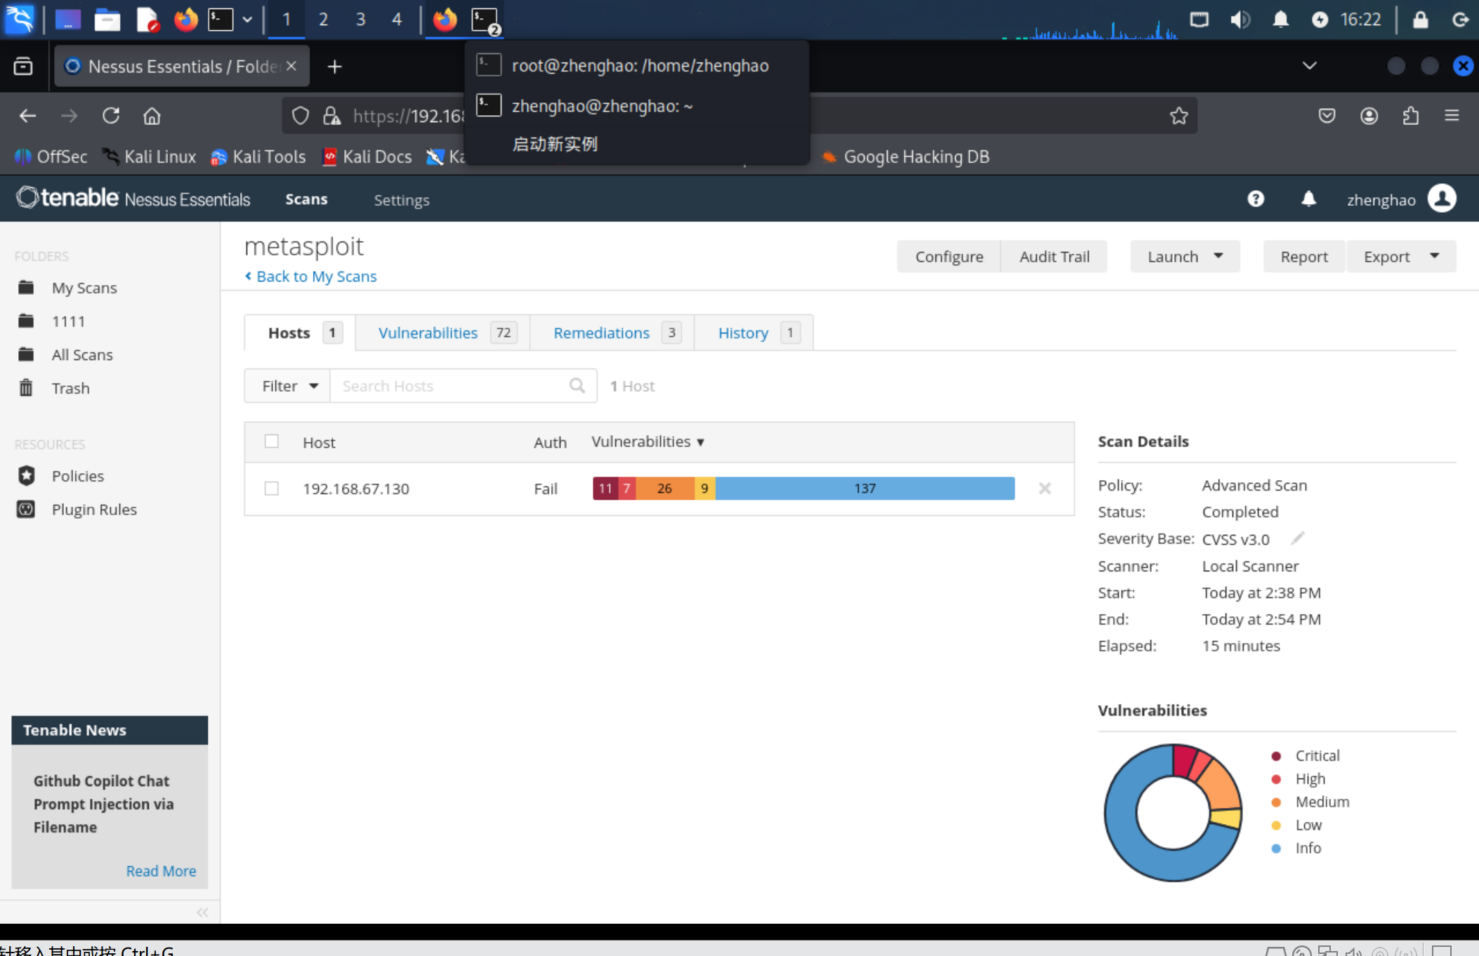
Task: Click the Nessus help question mark icon
Action: pyautogui.click(x=1256, y=199)
